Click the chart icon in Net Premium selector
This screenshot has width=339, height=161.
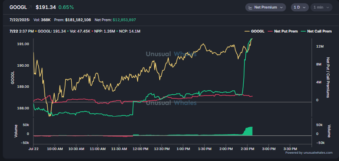[250, 7]
